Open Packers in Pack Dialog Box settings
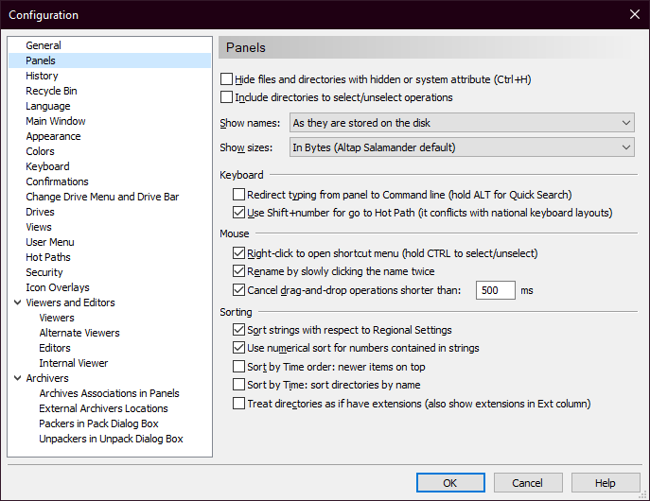Screen dimensions: 650x501 pyautogui.click(x=98, y=423)
